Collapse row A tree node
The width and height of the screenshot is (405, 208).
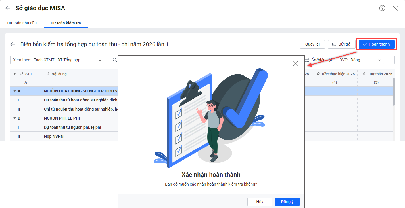pyautogui.click(x=14, y=91)
